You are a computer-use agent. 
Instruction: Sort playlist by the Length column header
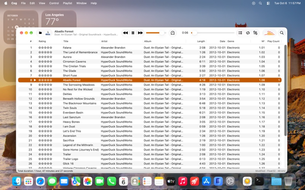196,41
